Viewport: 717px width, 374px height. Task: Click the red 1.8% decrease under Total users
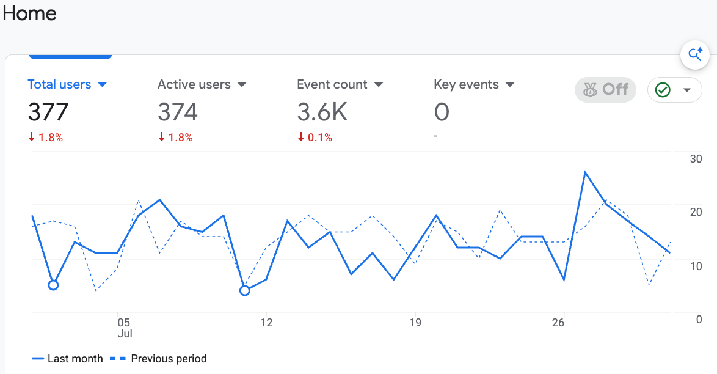[45, 137]
